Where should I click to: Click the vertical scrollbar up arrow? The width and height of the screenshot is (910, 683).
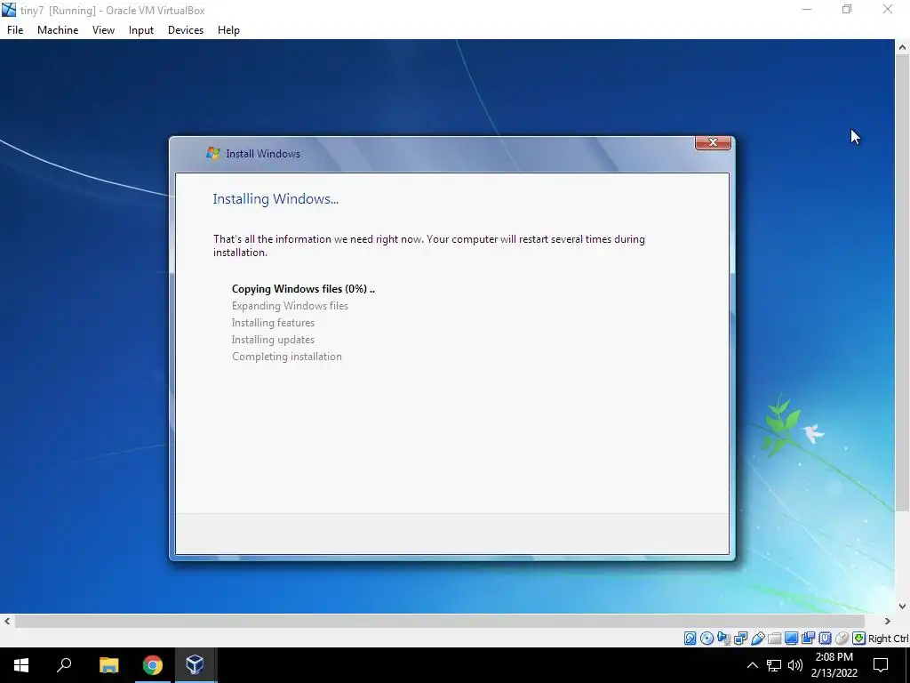click(x=903, y=47)
